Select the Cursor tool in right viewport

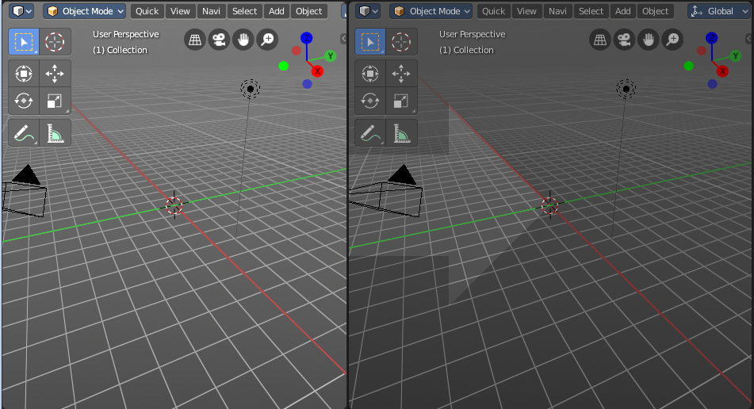401,42
